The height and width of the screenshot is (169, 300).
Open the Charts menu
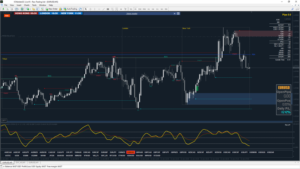(x=27, y=5)
